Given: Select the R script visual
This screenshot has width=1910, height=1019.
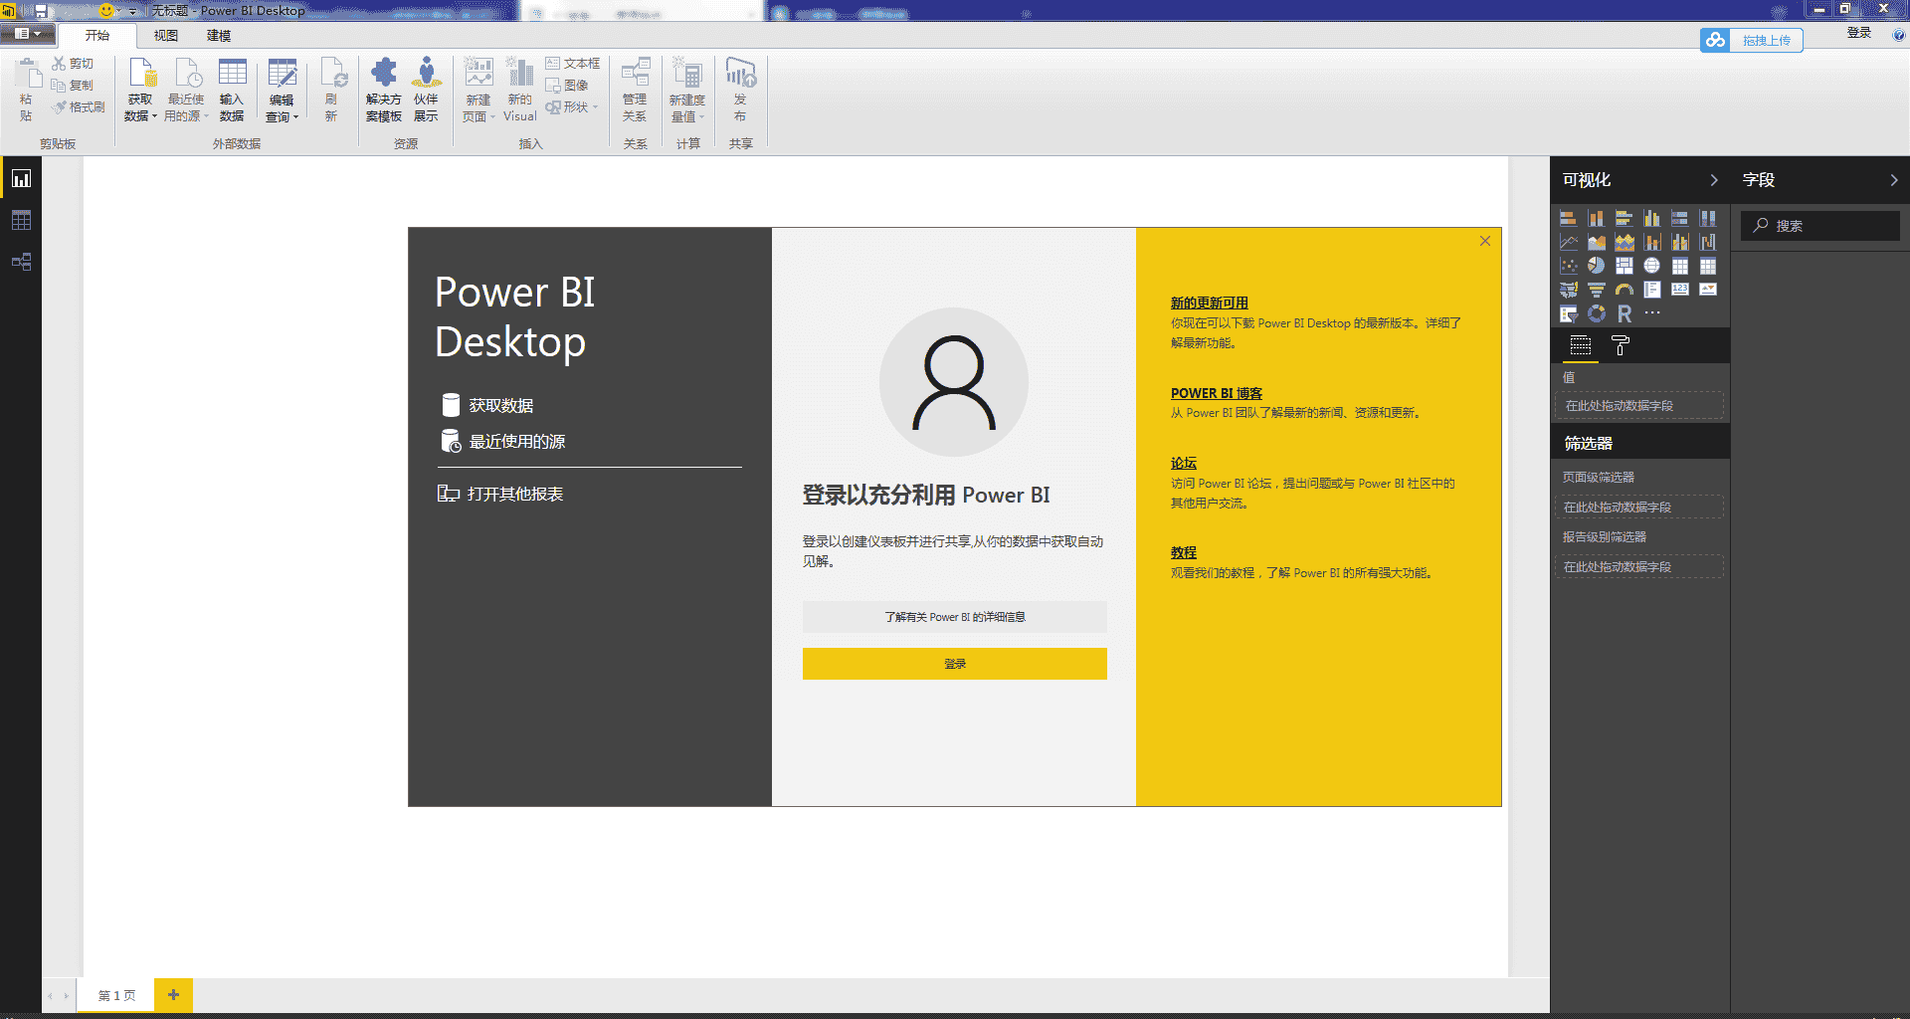Looking at the screenshot, I should pos(1623,313).
